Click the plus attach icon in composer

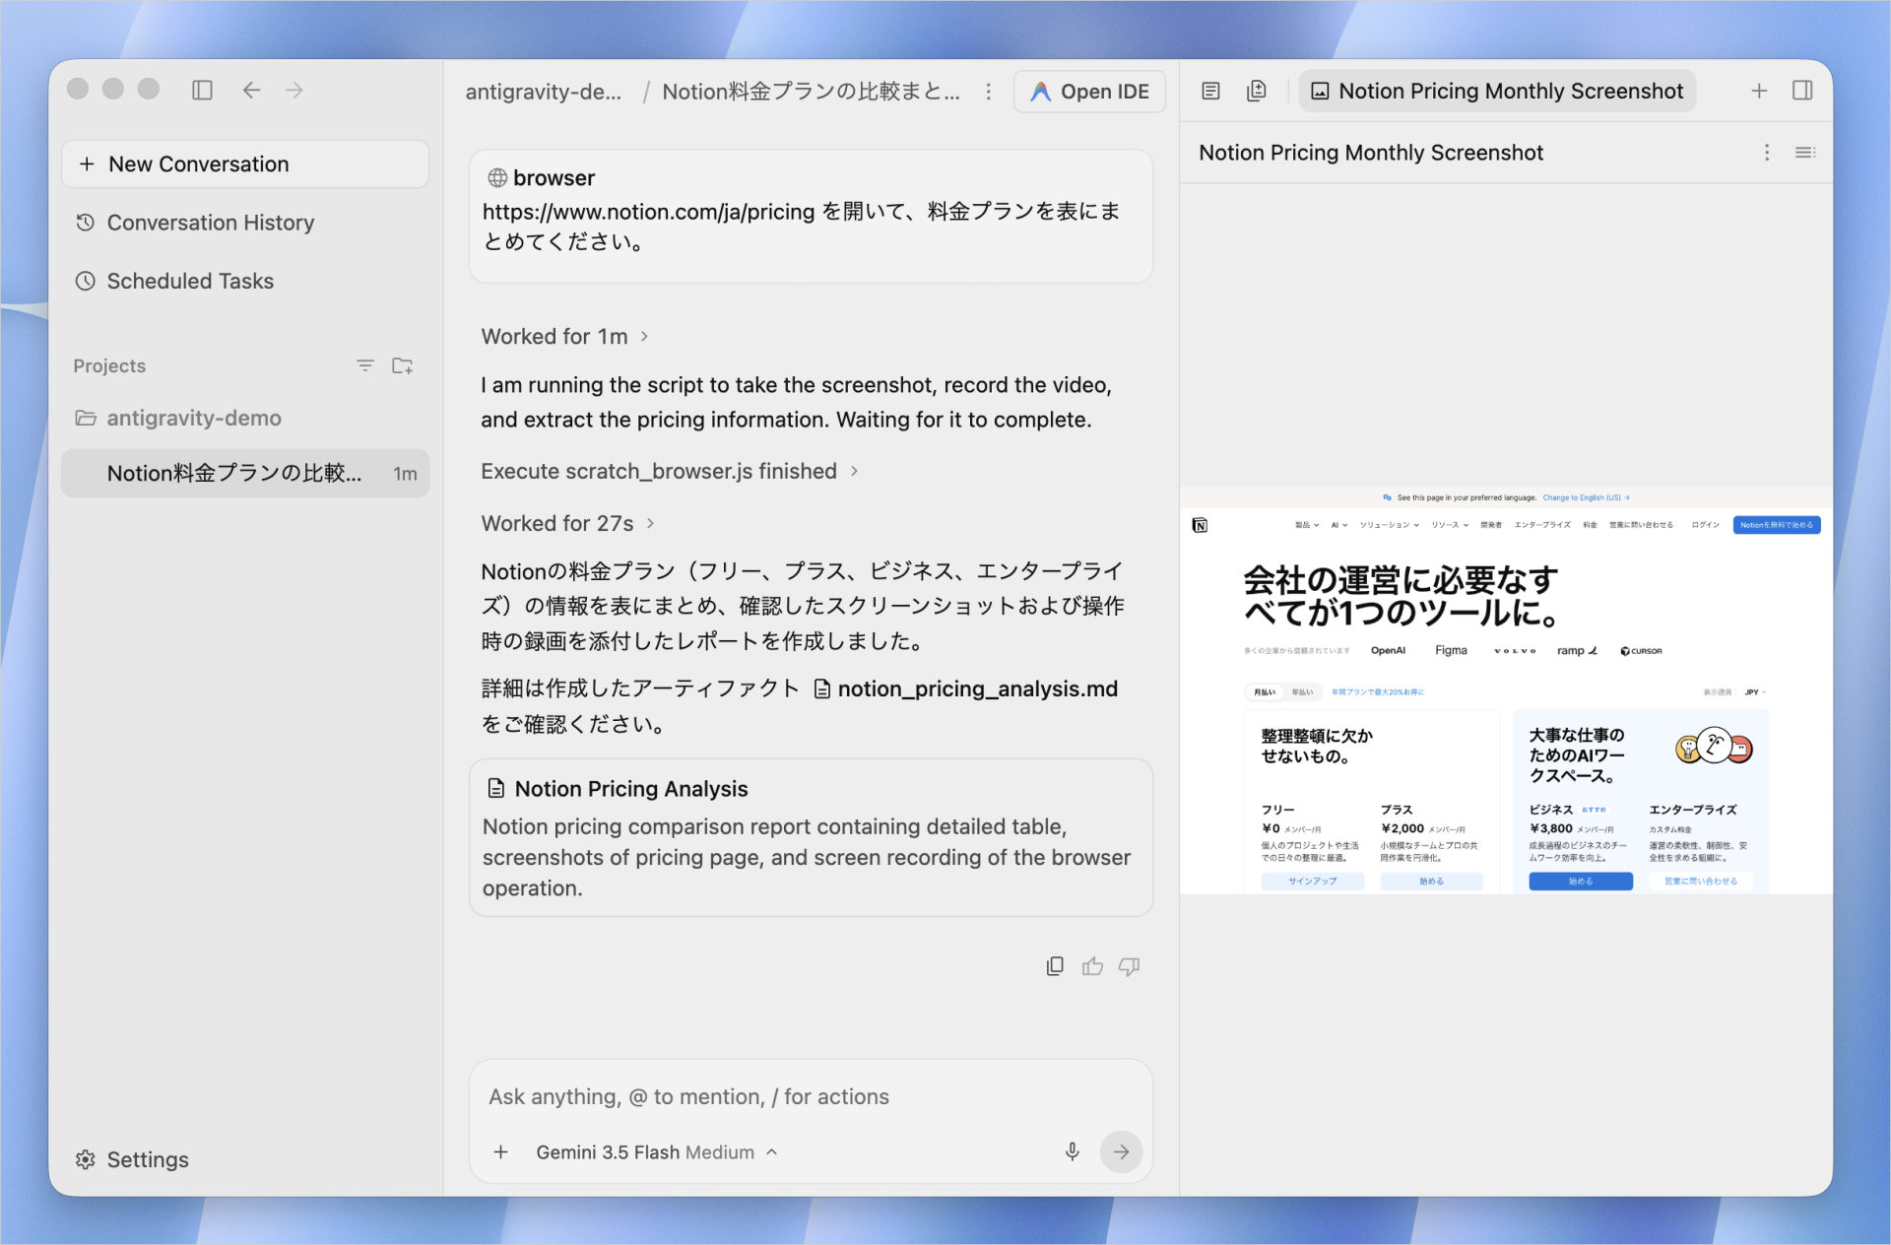click(x=501, y=1152)
